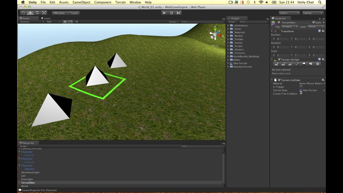Open the Component menu
This screenshot has height=193, width=343.
click(x=103, y=2)
